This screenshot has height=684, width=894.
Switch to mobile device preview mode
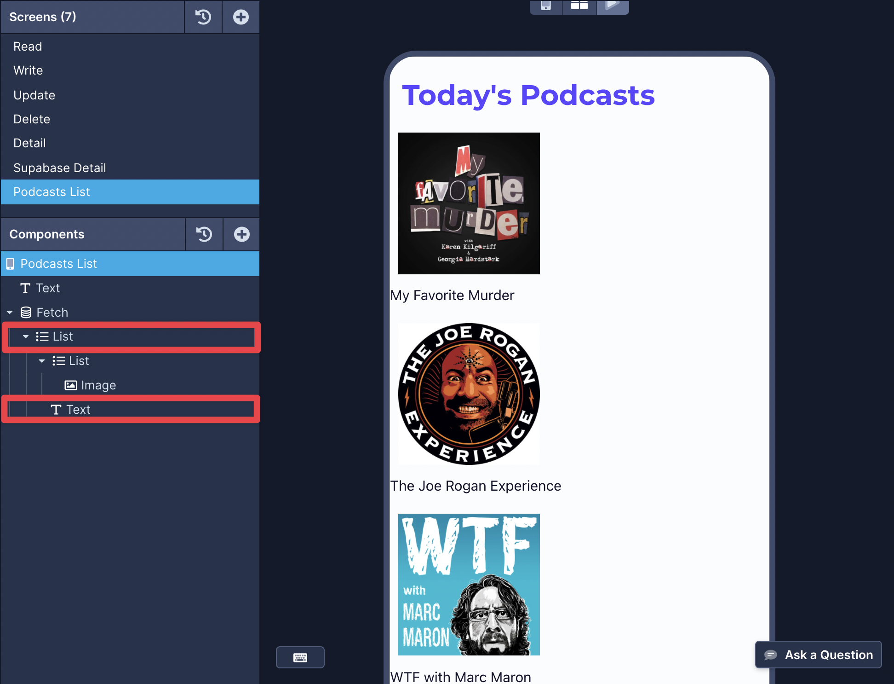point(546,6)
